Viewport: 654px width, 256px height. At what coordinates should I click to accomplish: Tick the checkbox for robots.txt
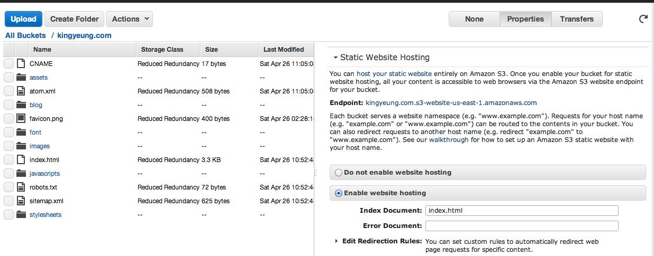[8, 187]
